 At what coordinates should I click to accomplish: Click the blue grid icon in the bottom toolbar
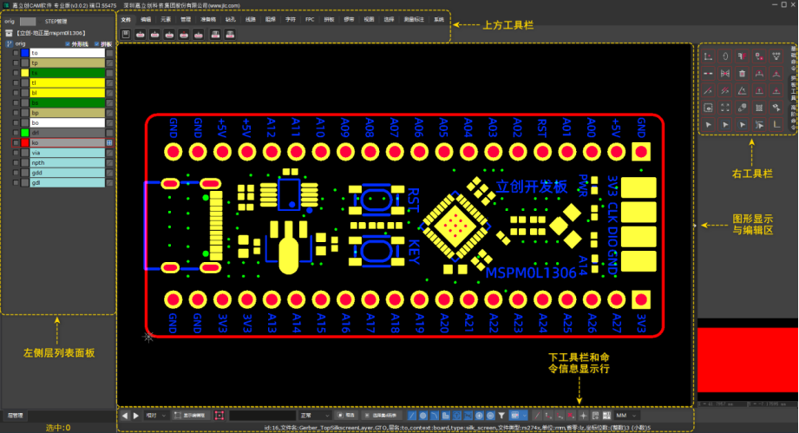[x=514, y=416]
